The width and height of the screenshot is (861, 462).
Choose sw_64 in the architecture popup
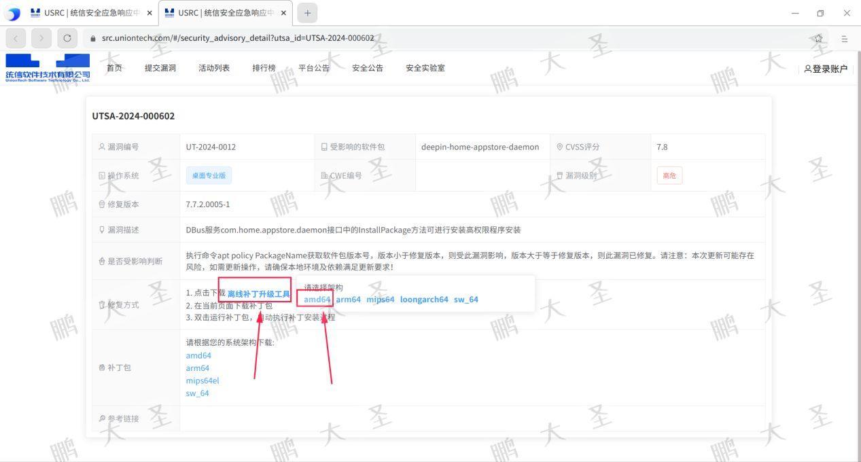pyautogui.click(x=466, y=299)
